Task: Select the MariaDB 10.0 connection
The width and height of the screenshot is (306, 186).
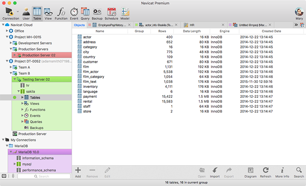Action: (40, 152)
